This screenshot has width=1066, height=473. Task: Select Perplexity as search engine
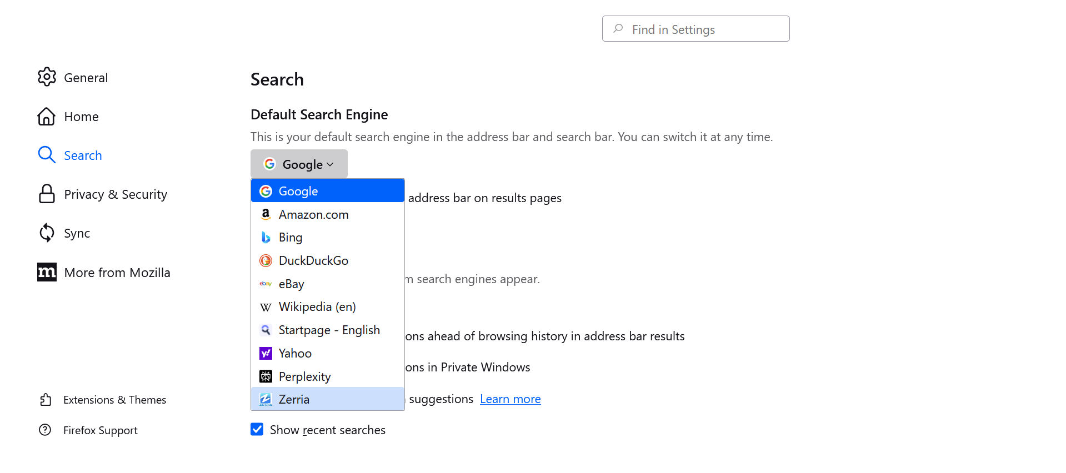(328, 376)
